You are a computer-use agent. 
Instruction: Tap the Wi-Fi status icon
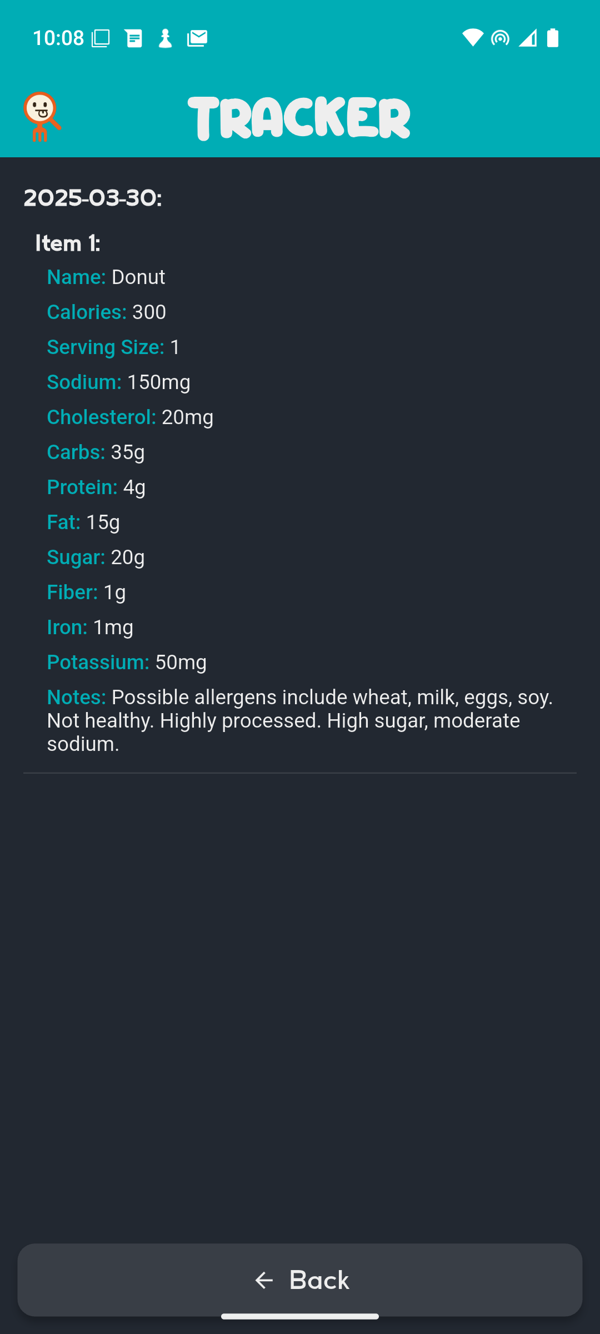(x=472, y=37)
